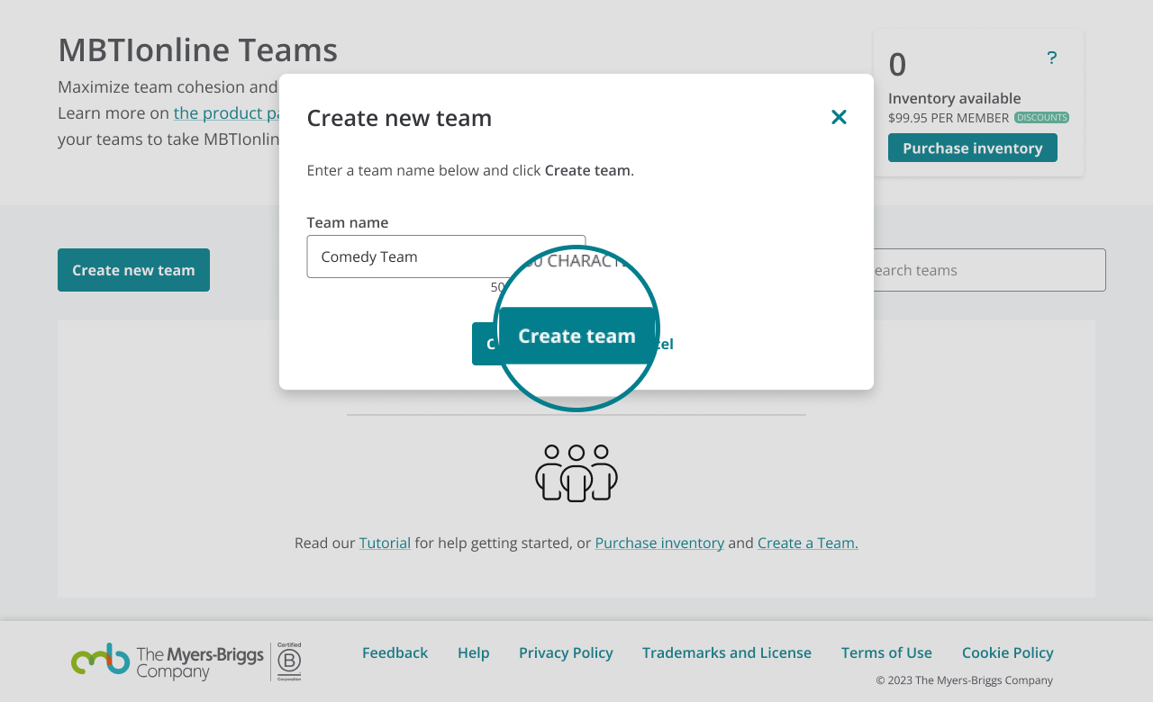
Task: Click the Myers-Briggs Company logo
Action: click(x=168, y=661)
